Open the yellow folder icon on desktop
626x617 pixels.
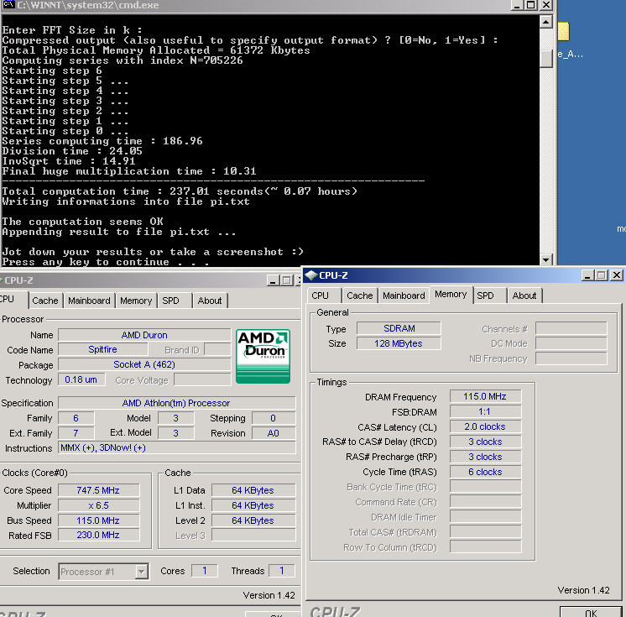[563, 31]
